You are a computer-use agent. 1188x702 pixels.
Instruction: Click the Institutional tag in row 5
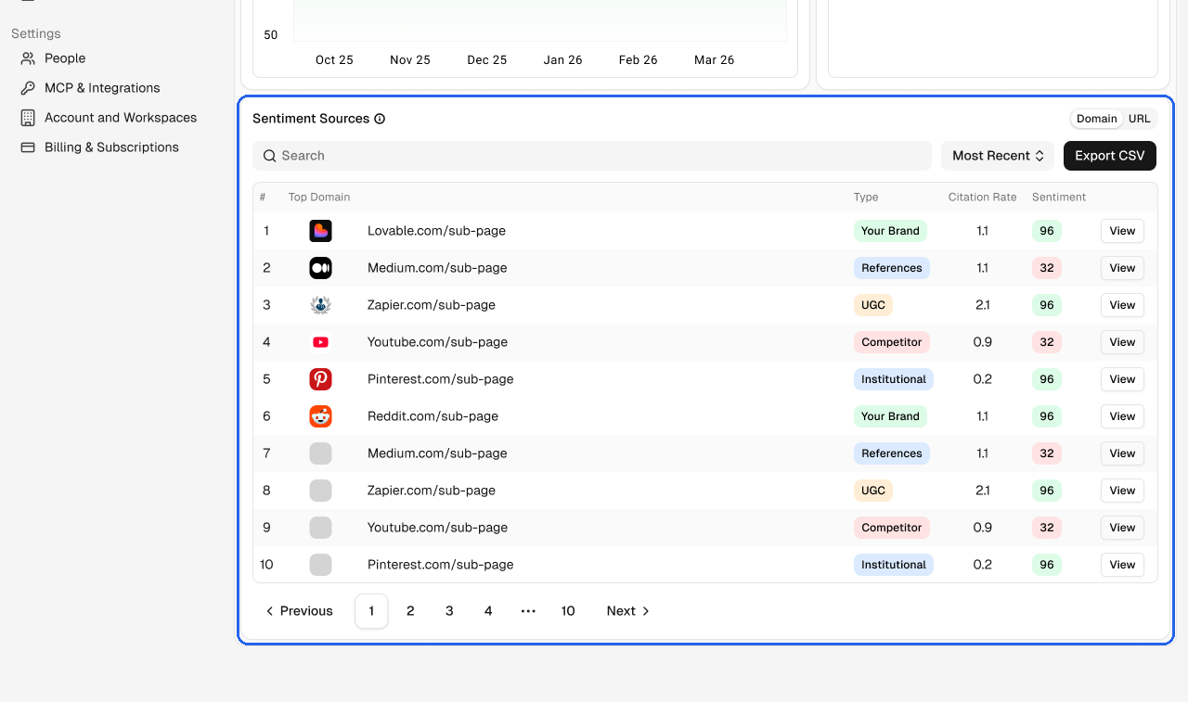coord(894,379)
